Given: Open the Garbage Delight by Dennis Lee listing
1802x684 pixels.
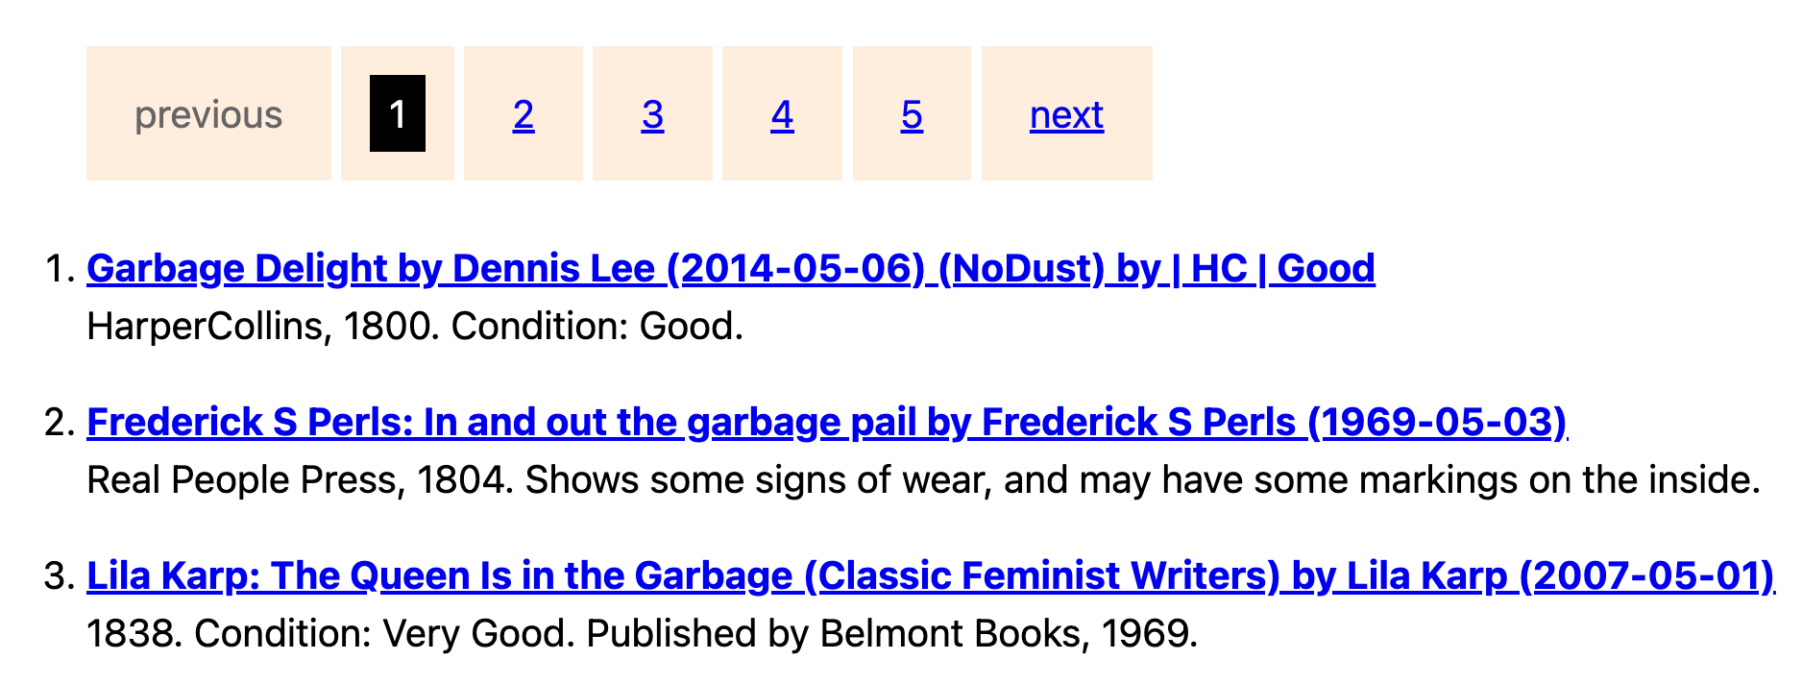Looking at the screenshot, I should pyautogui.click(x=730, y=268).
